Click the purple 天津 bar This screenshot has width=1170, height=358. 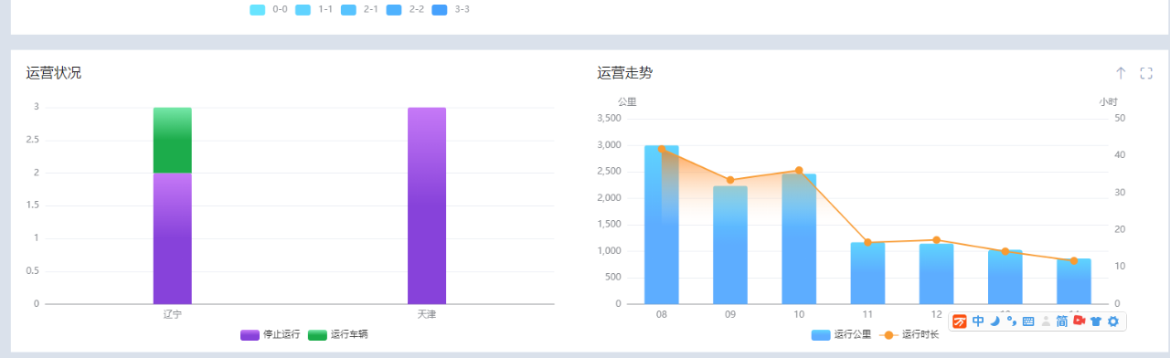tap(427, 205)
